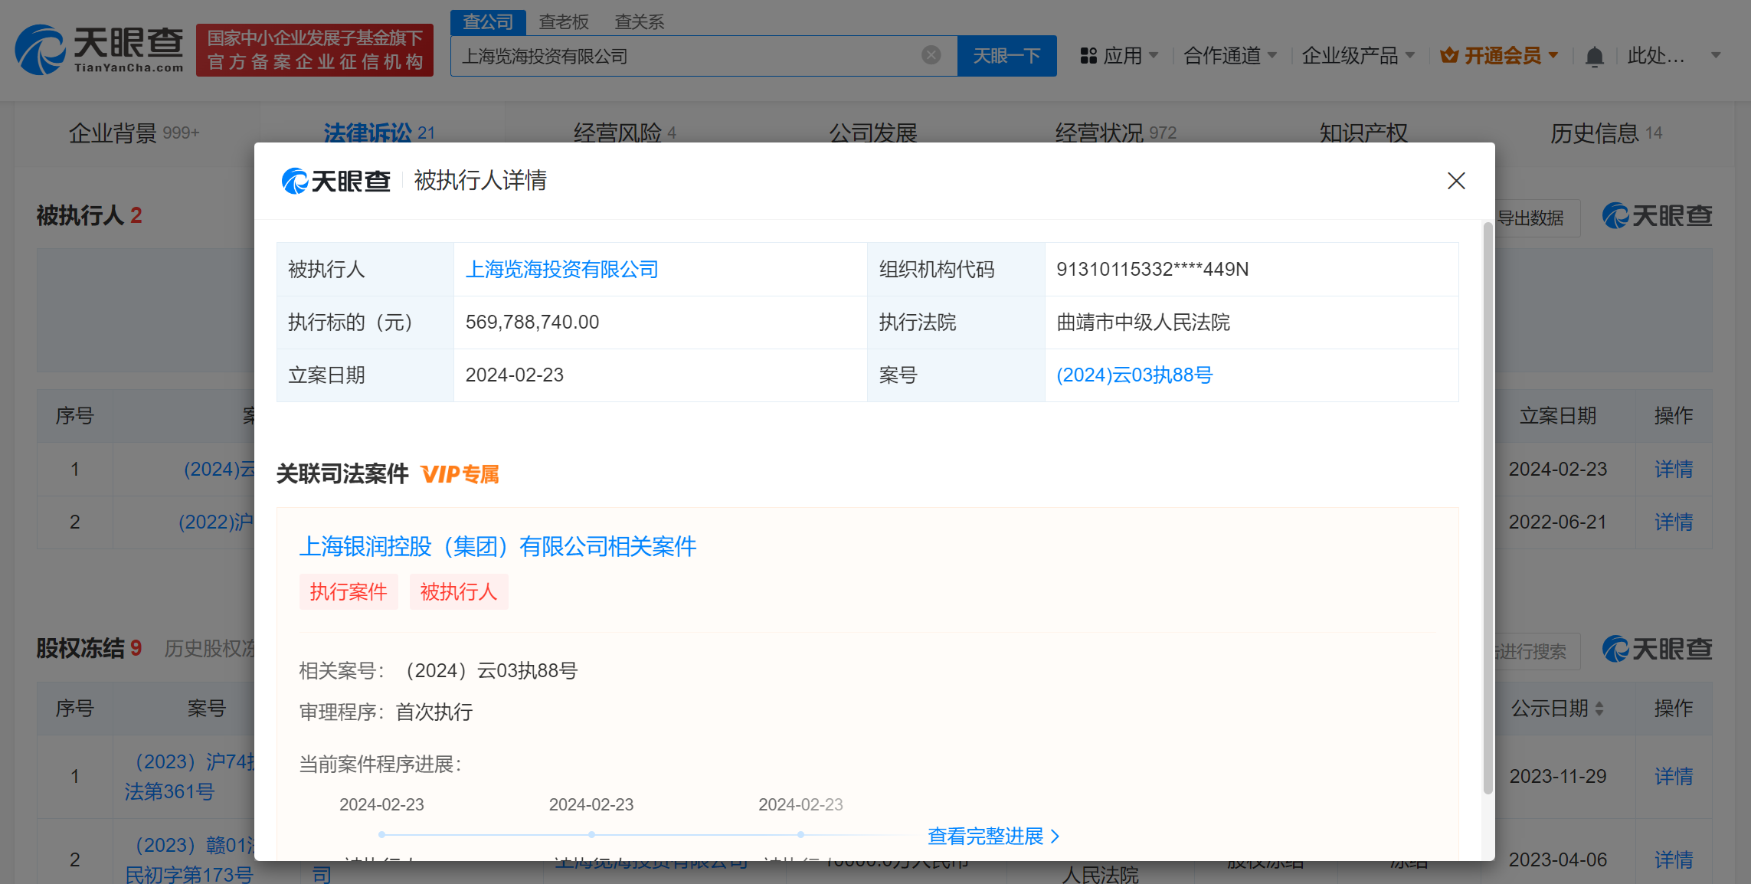Expand the 合作通道 dropdown
The height and width of the screenshot is (884, 1751).
(x=1229, y=55)
